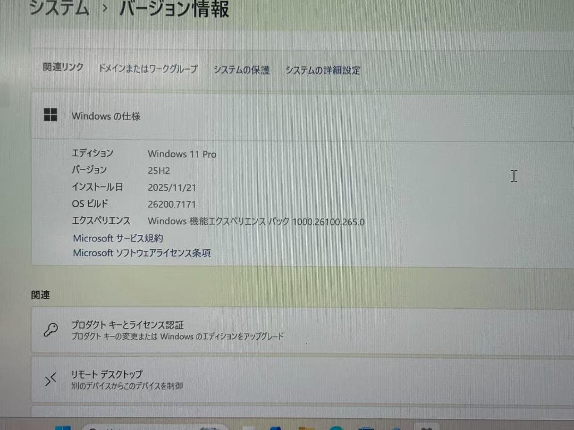Click the インストール日 label
Image resolution: width=574 pixels, height=430 pixels.
[97, 187]
